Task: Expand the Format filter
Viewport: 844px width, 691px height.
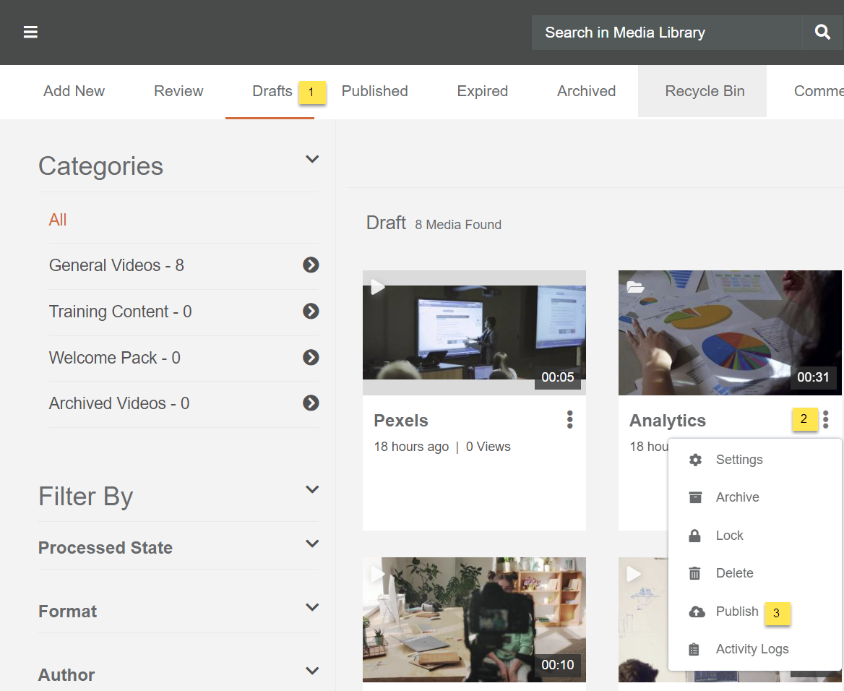Action: 312,608
